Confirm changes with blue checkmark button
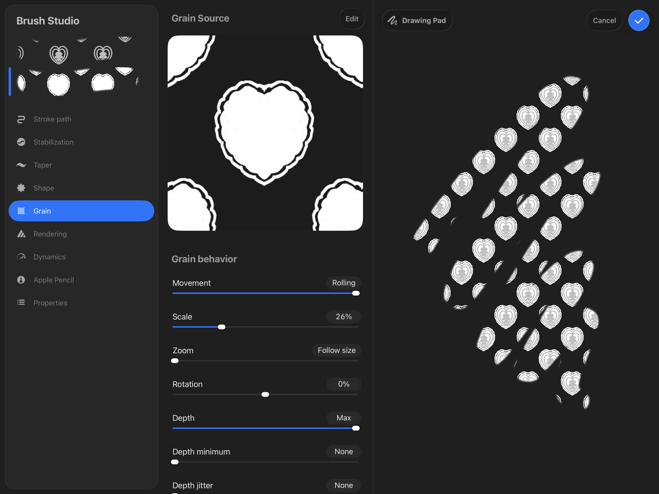This screenshot has width=659, height=494. coord(638,20)
